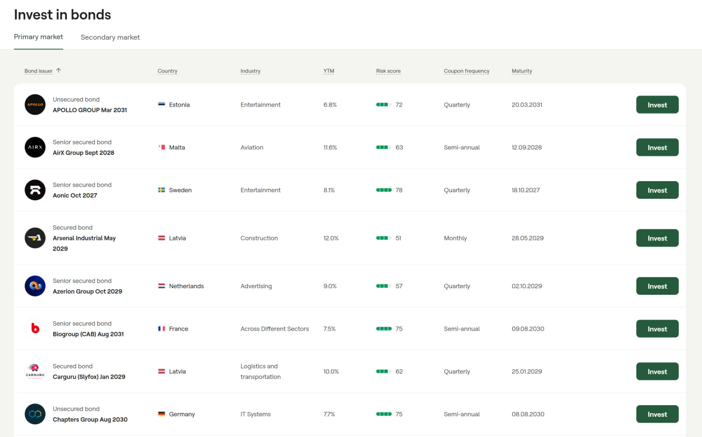The height and width of the screenshot is (437, 702).
Task: Sort by the YTM column header
Action: [329, 71]
